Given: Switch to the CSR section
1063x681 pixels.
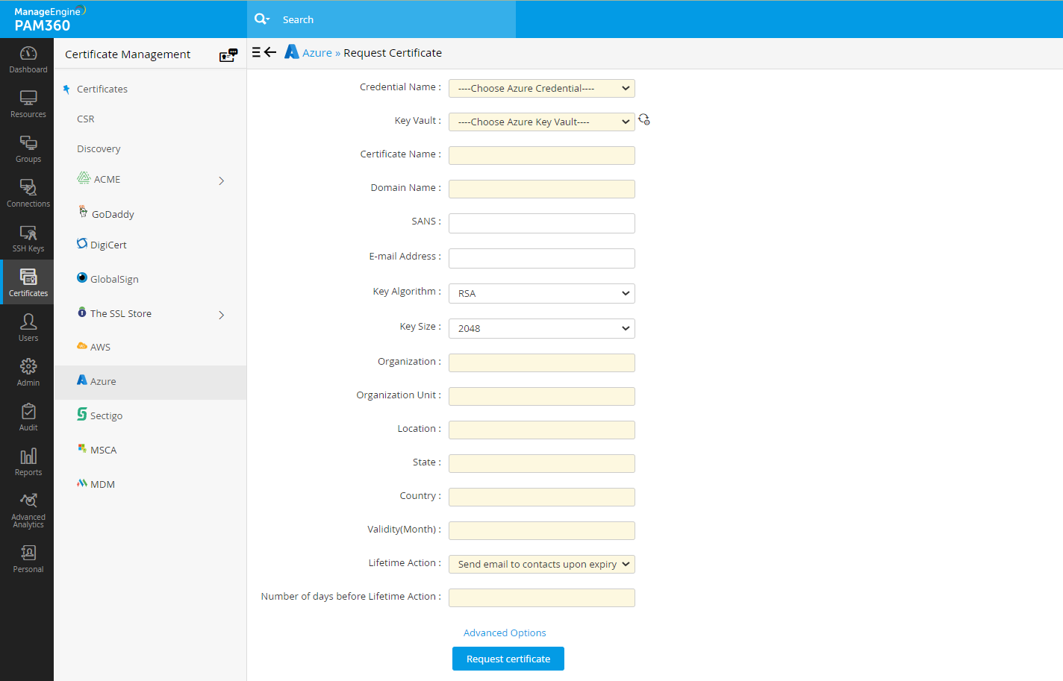Looking at the screenshot, I should point(84,119).
